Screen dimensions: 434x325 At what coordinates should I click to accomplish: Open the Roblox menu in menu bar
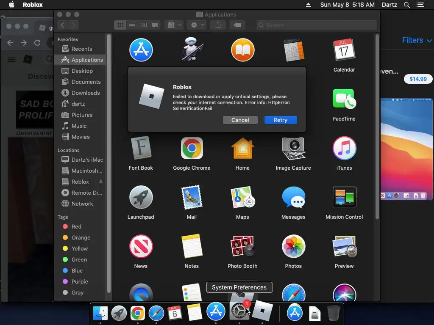pos(33,5)
